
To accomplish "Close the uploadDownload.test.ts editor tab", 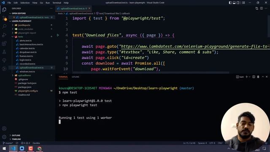I will click(89, 8).
